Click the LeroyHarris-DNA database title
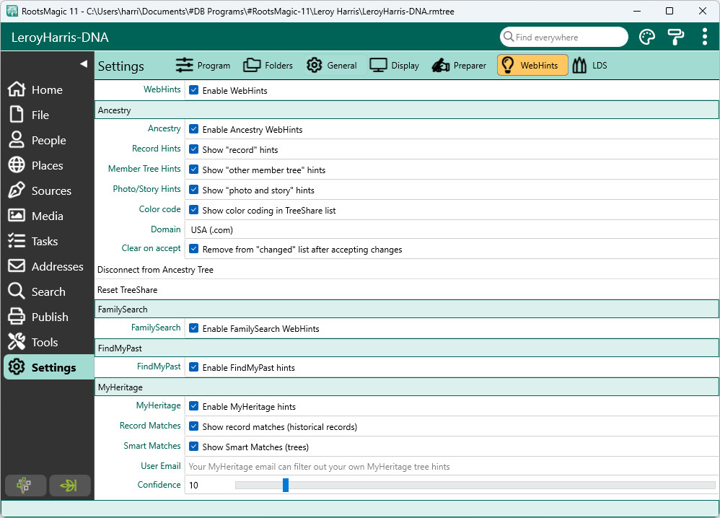Screen dimensions: 720x518 coord(60,38)
